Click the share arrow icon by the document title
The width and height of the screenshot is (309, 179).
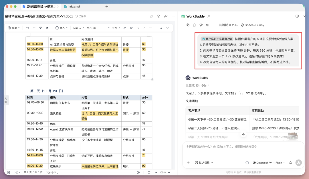(166, 16)
